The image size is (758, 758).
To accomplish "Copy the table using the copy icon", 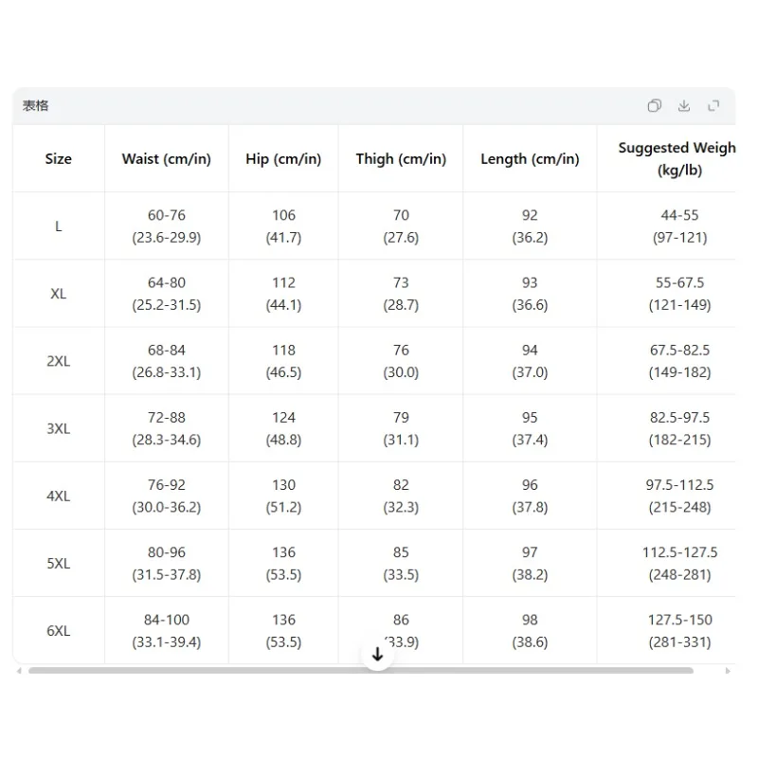I will [x=654, y=105].
